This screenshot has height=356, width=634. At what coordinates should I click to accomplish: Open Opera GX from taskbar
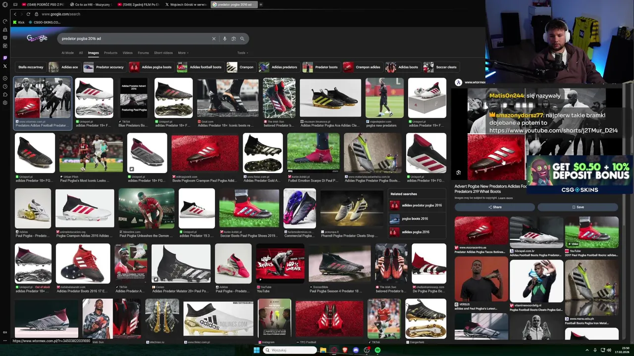334,350
